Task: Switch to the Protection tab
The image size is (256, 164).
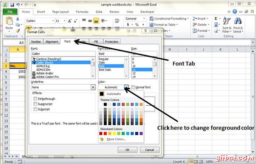Action: 112,41
